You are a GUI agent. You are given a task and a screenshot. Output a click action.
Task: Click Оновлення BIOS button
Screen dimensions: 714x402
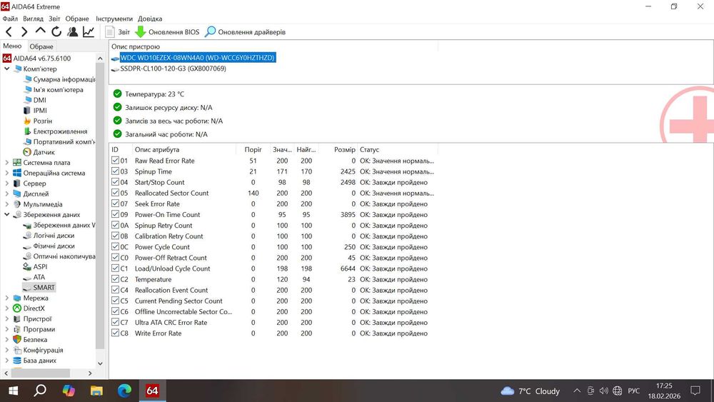(x=168, y=32)
